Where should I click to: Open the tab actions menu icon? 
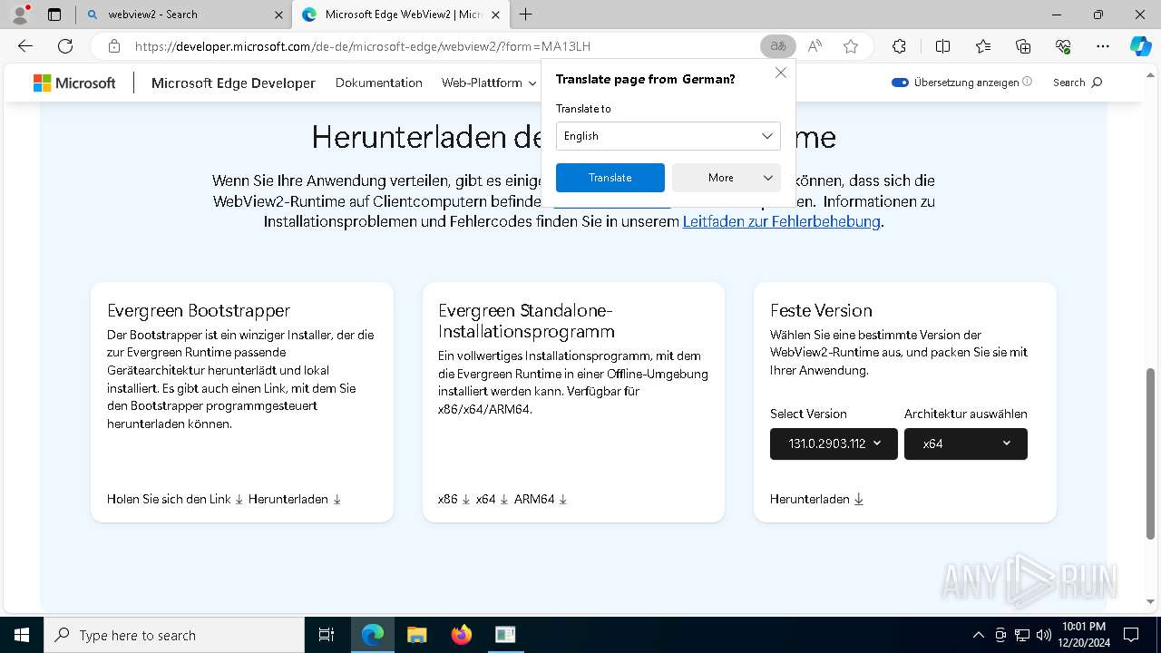click(x=54, y=15)
